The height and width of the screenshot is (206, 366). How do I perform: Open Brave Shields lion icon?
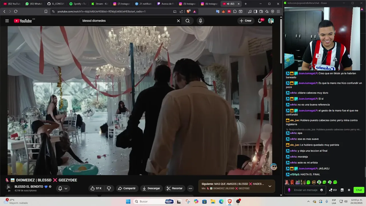(188, 11)
